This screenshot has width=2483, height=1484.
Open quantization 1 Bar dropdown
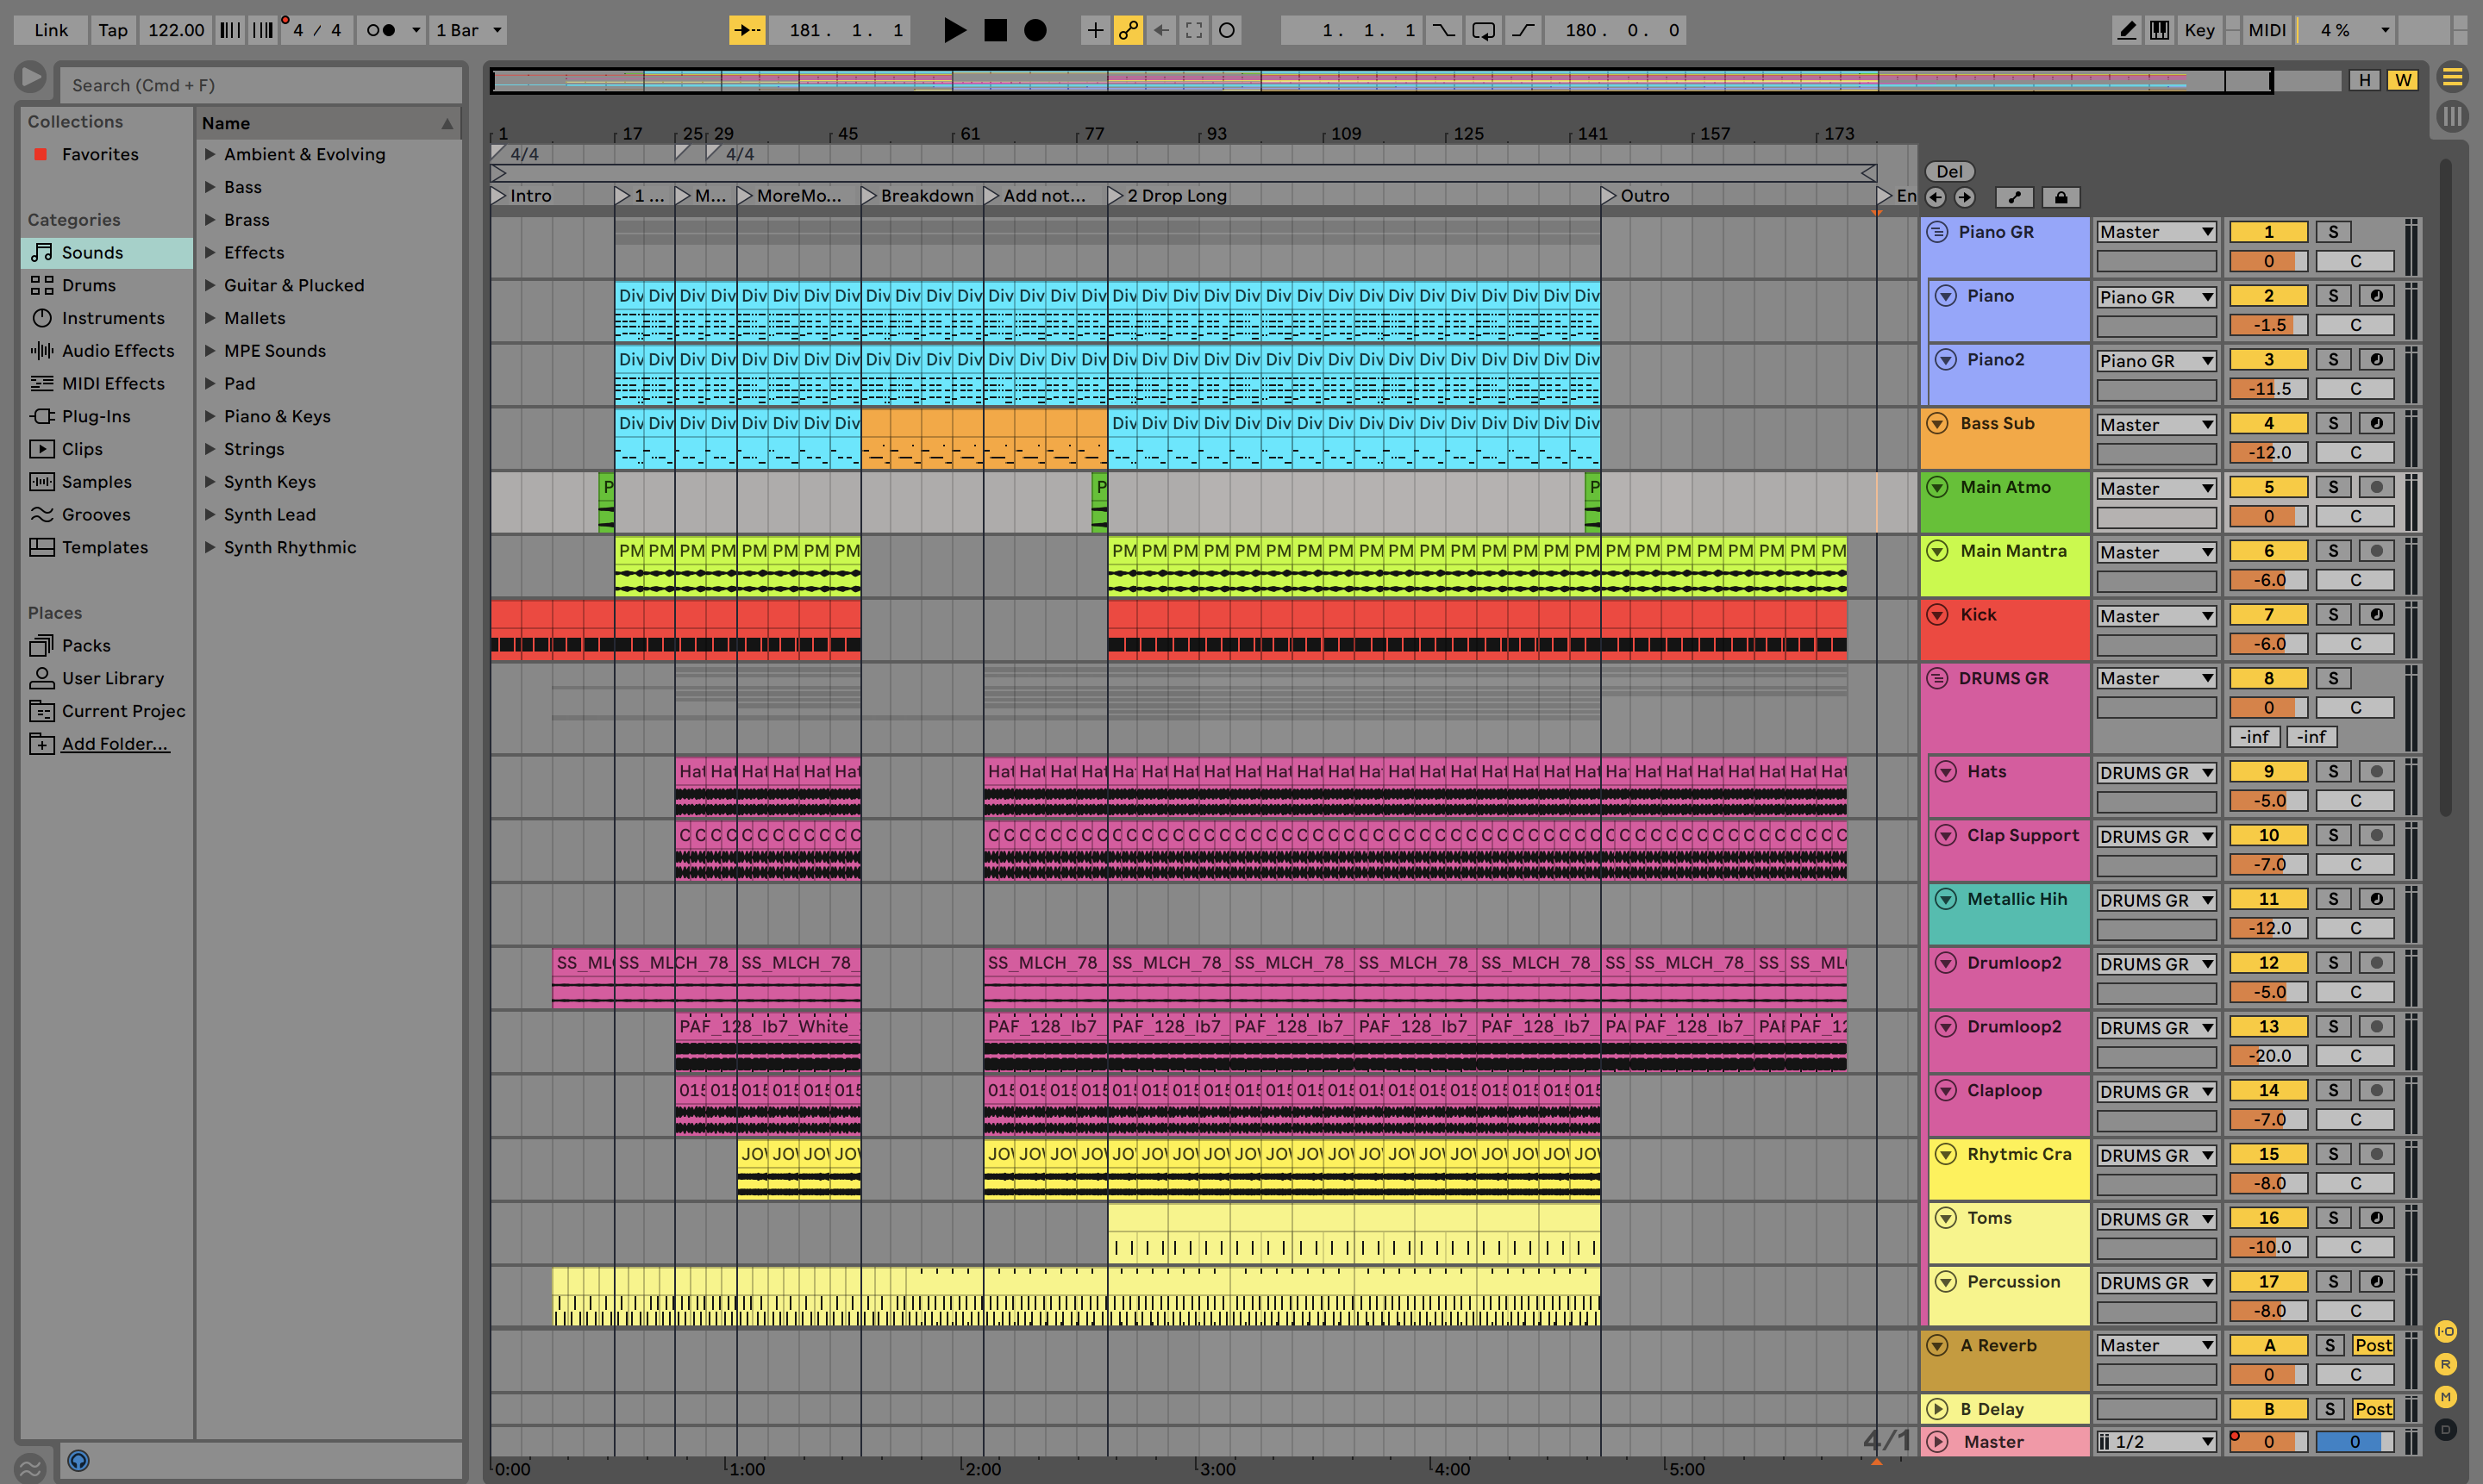click(468, 30)
